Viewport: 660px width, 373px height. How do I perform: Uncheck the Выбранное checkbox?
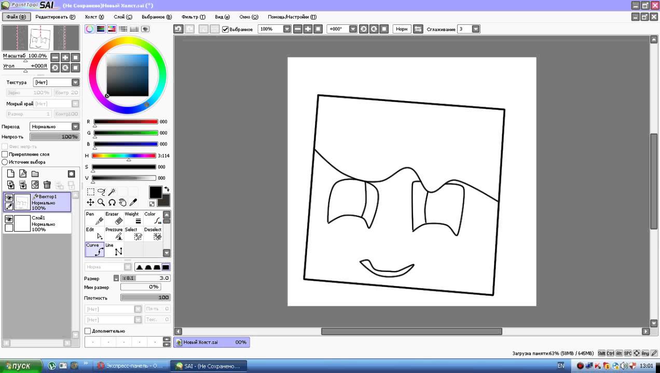tap(225, 29)
